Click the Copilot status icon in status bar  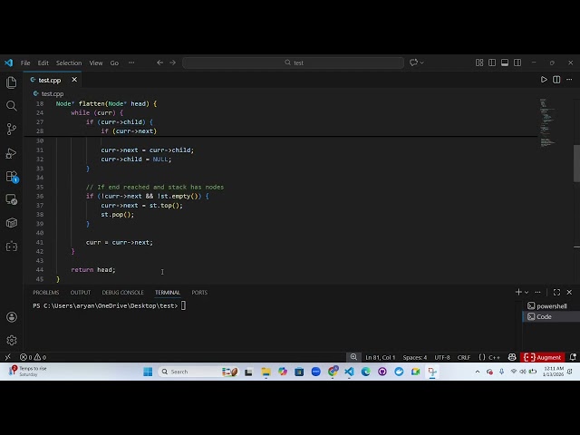[512, 357]
